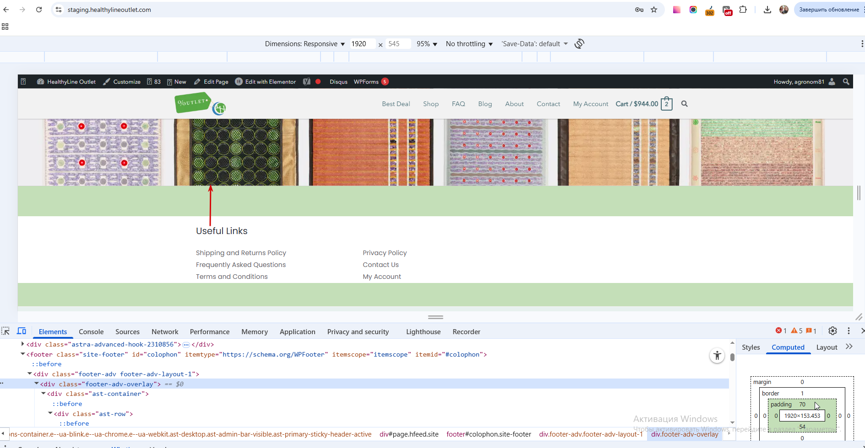The width and height of the screenshot is (865, 448).
Task: Rotate the device viewport orientation
Action: 580,44
